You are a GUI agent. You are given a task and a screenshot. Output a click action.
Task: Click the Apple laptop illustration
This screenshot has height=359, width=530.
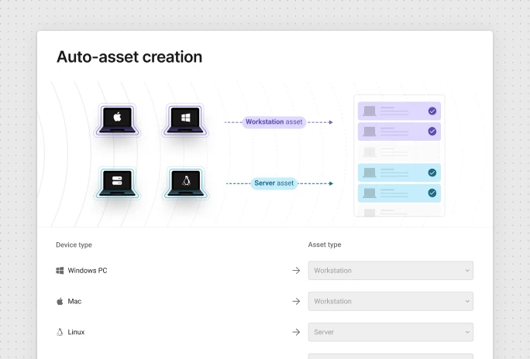(117, 120)
